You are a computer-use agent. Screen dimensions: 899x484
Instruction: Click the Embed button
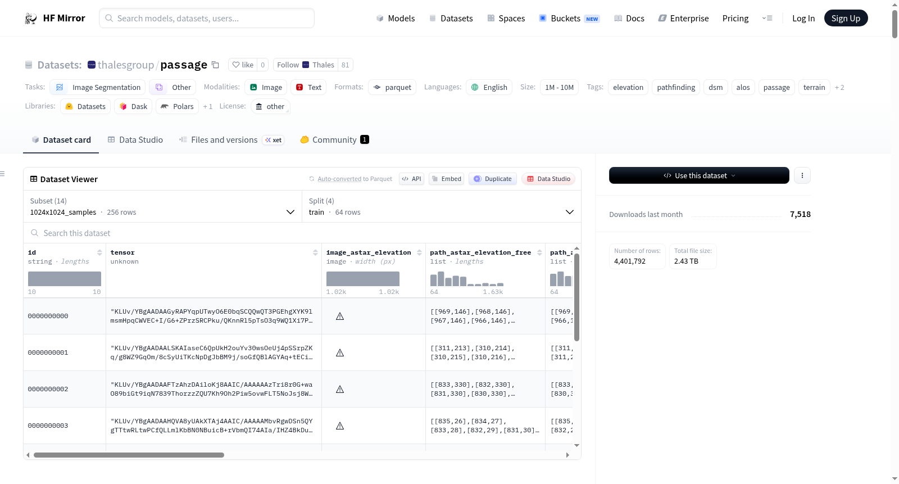pyautogui.click(x=447, y=179)
